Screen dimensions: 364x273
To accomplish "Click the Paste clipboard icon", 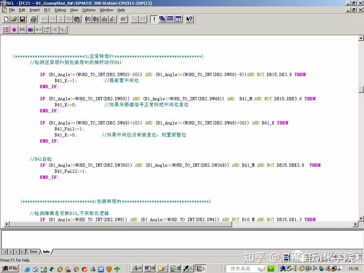I will [x=77, y=19].
